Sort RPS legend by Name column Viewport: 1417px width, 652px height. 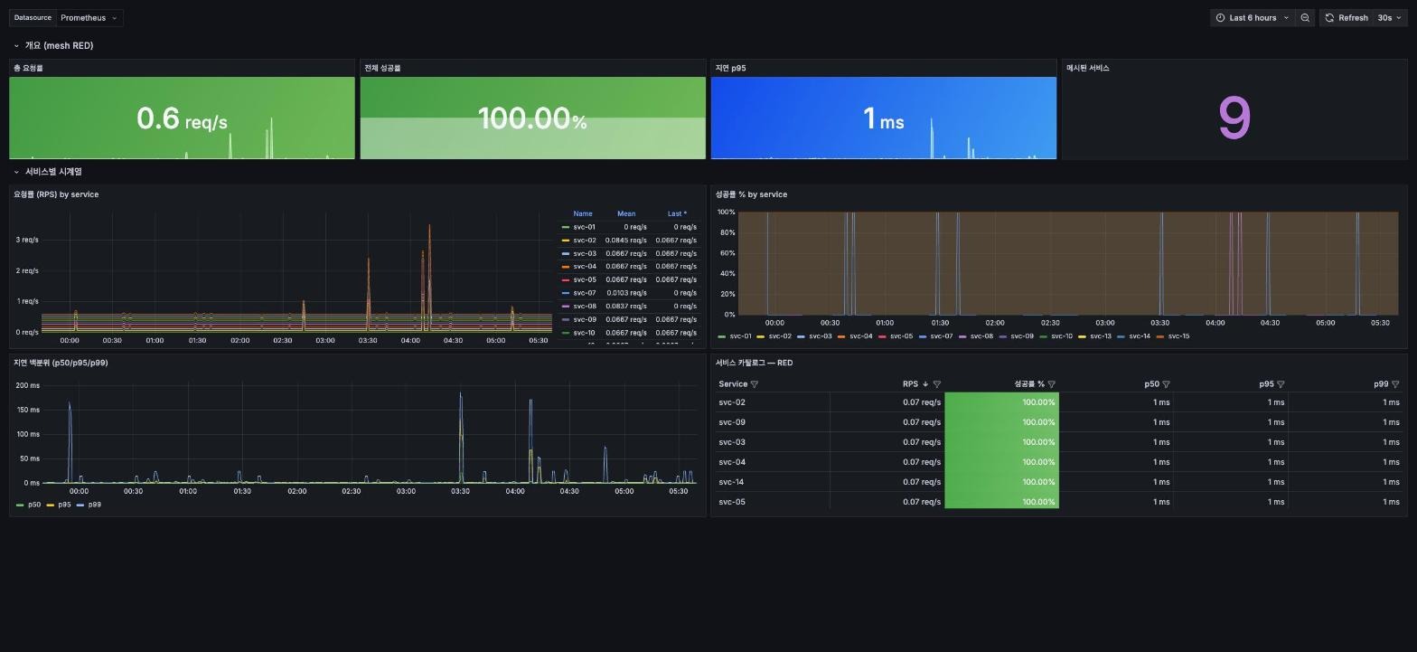pos(583,213)
